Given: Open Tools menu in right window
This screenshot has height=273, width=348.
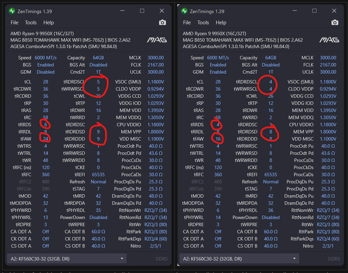Looking at the screenshot, I should click(x=203, y=23).
